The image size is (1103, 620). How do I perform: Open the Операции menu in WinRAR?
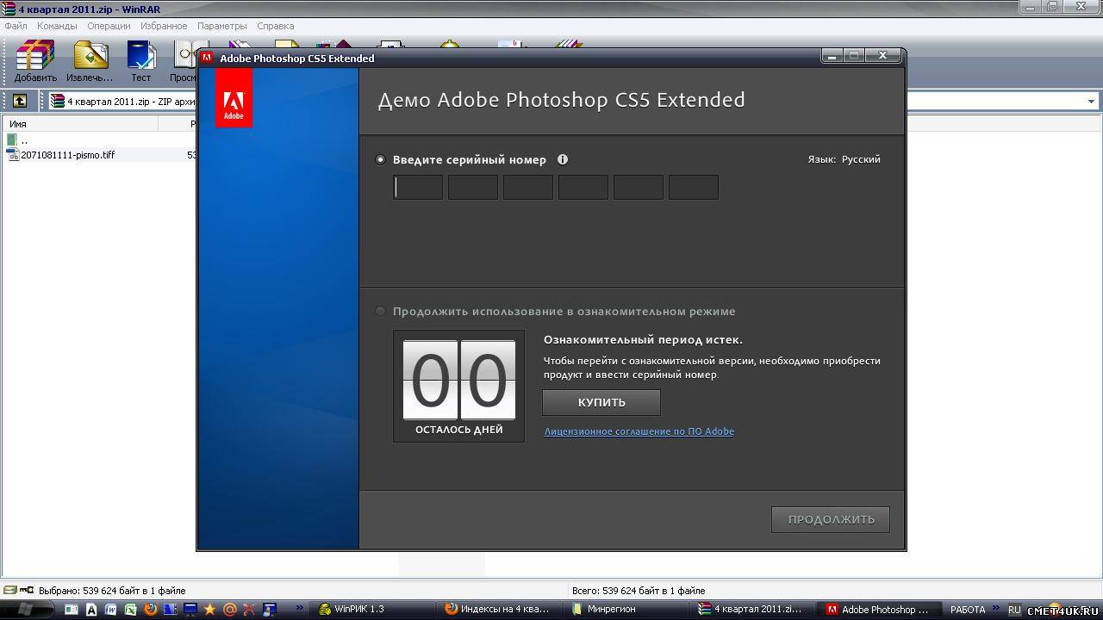[x=109, y=26]
